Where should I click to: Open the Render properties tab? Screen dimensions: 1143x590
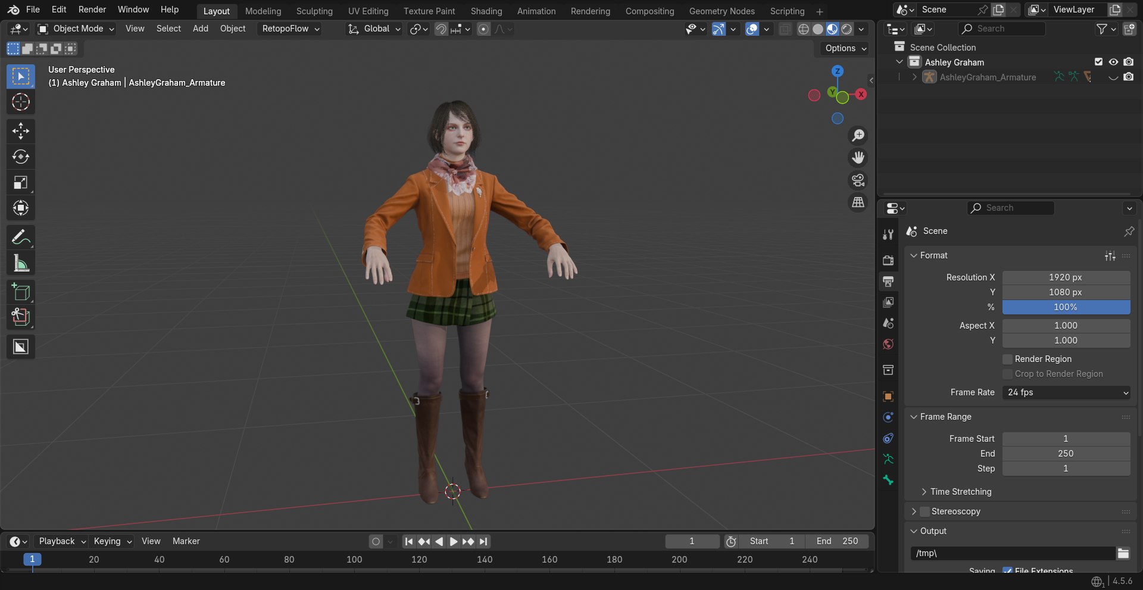[x=888, y=260]
